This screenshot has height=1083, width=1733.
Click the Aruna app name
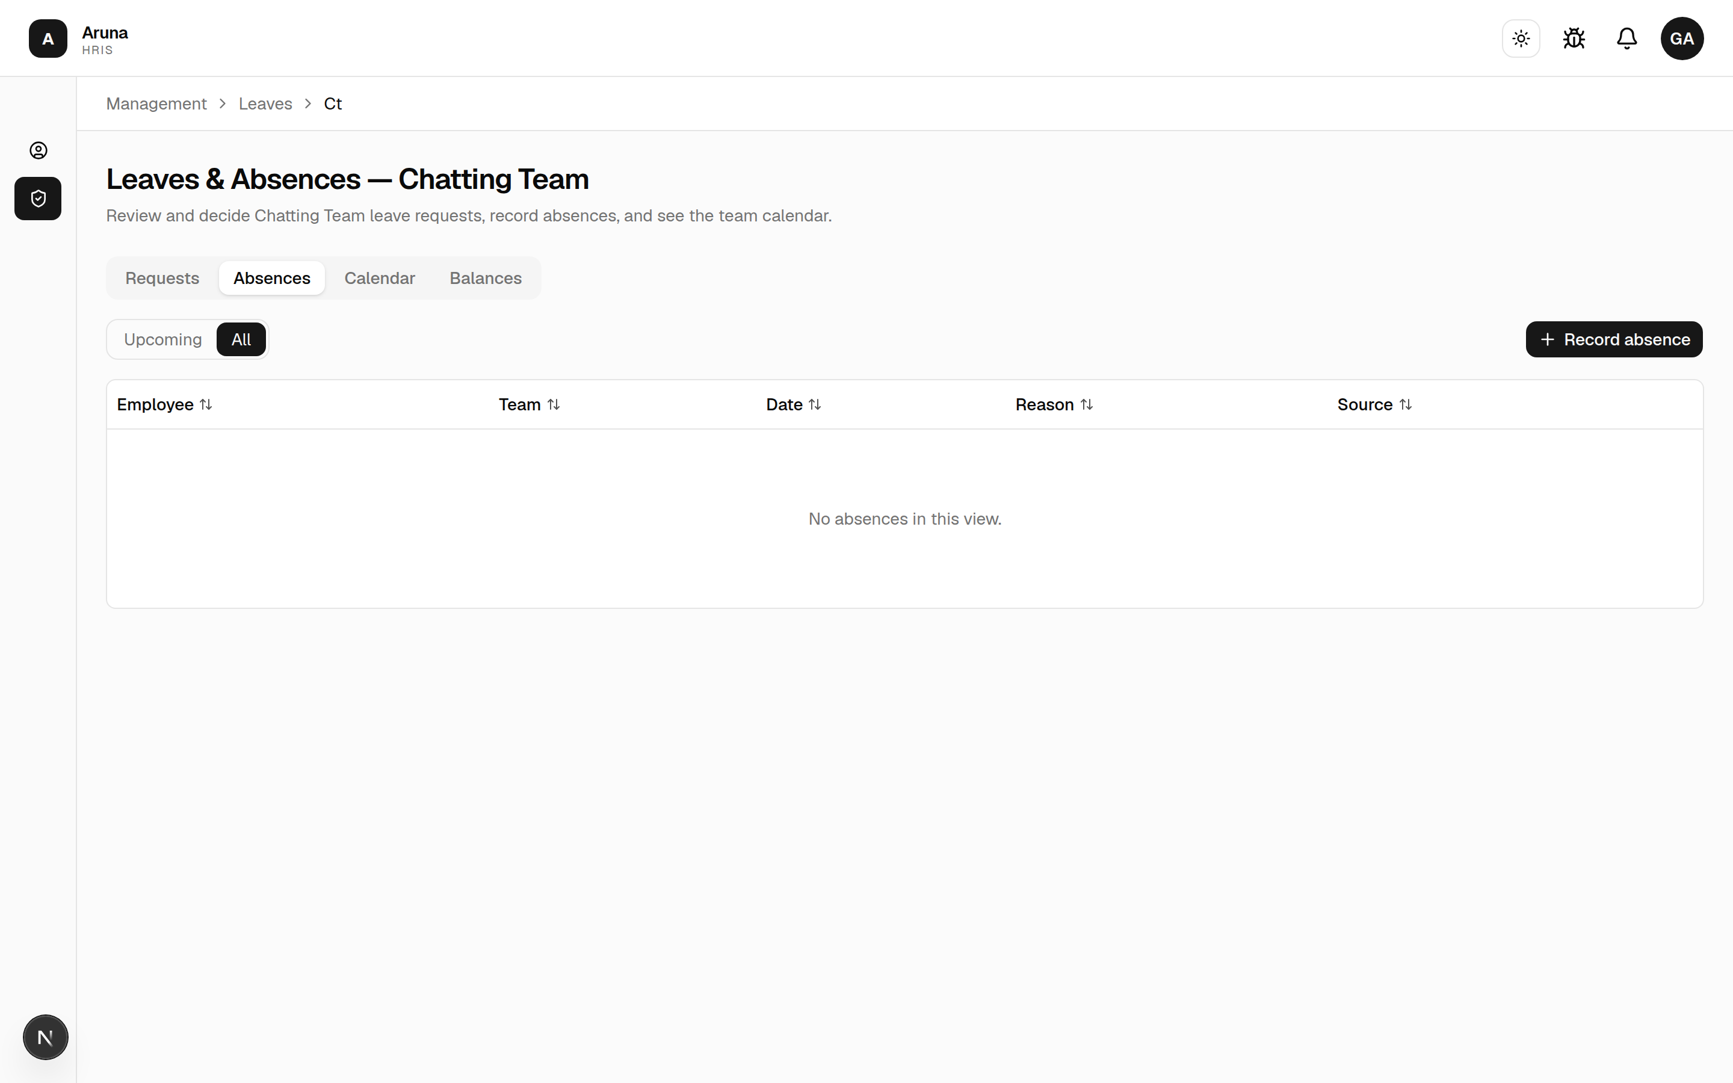(x=105, y=33)
